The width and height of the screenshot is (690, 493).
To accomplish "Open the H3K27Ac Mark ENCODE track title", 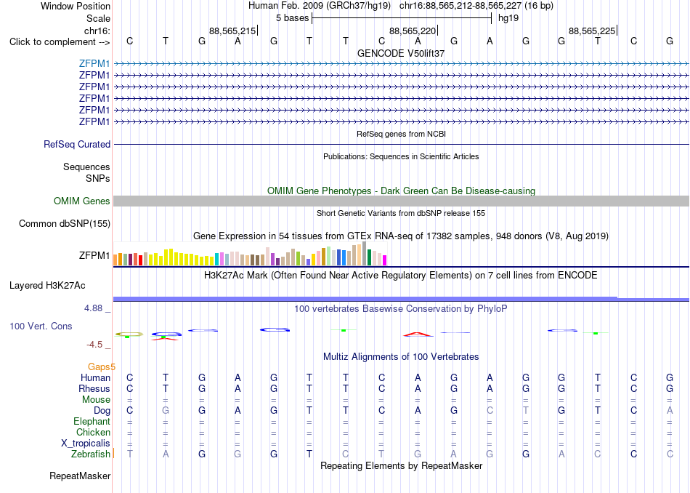I will (x=401, y=276).
